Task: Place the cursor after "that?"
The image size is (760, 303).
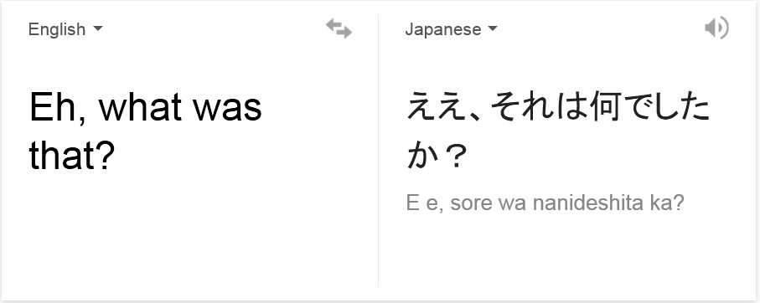Action: (116, 156)
